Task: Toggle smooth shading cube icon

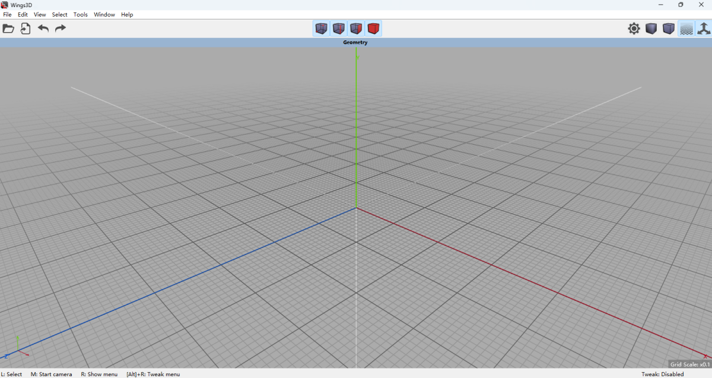Action: 651,28
